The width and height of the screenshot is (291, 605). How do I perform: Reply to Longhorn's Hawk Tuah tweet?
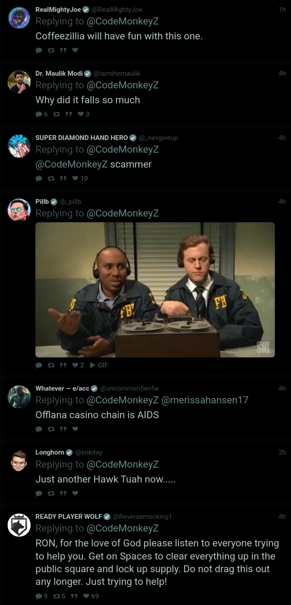coord(39,493)
